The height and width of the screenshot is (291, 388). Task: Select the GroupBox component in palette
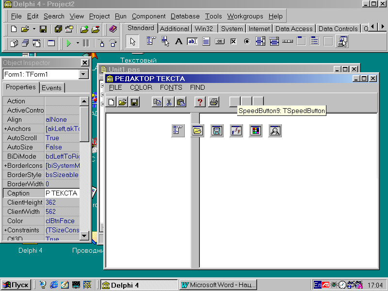coord(301,41)
